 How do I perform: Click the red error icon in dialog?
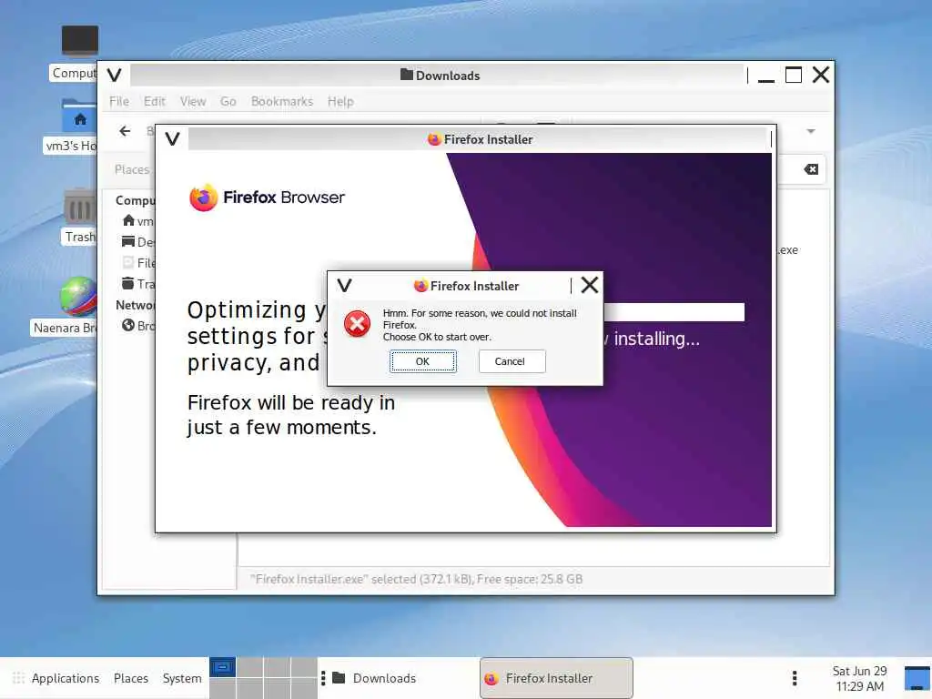(x=357, y=324)
